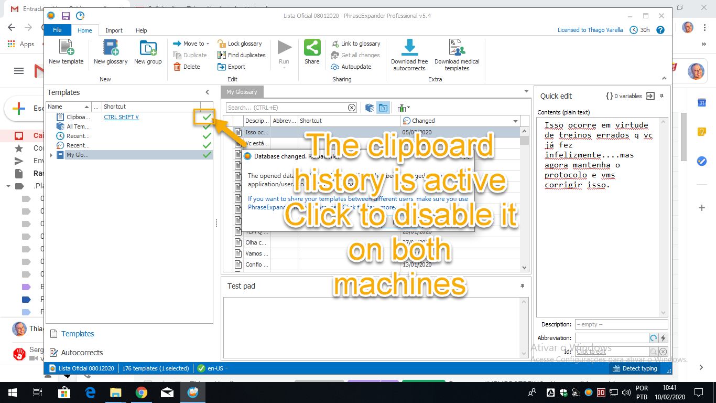Click inside the Test pad text area
The width and height of the screenshot is (716, 403).
[372, 327]
